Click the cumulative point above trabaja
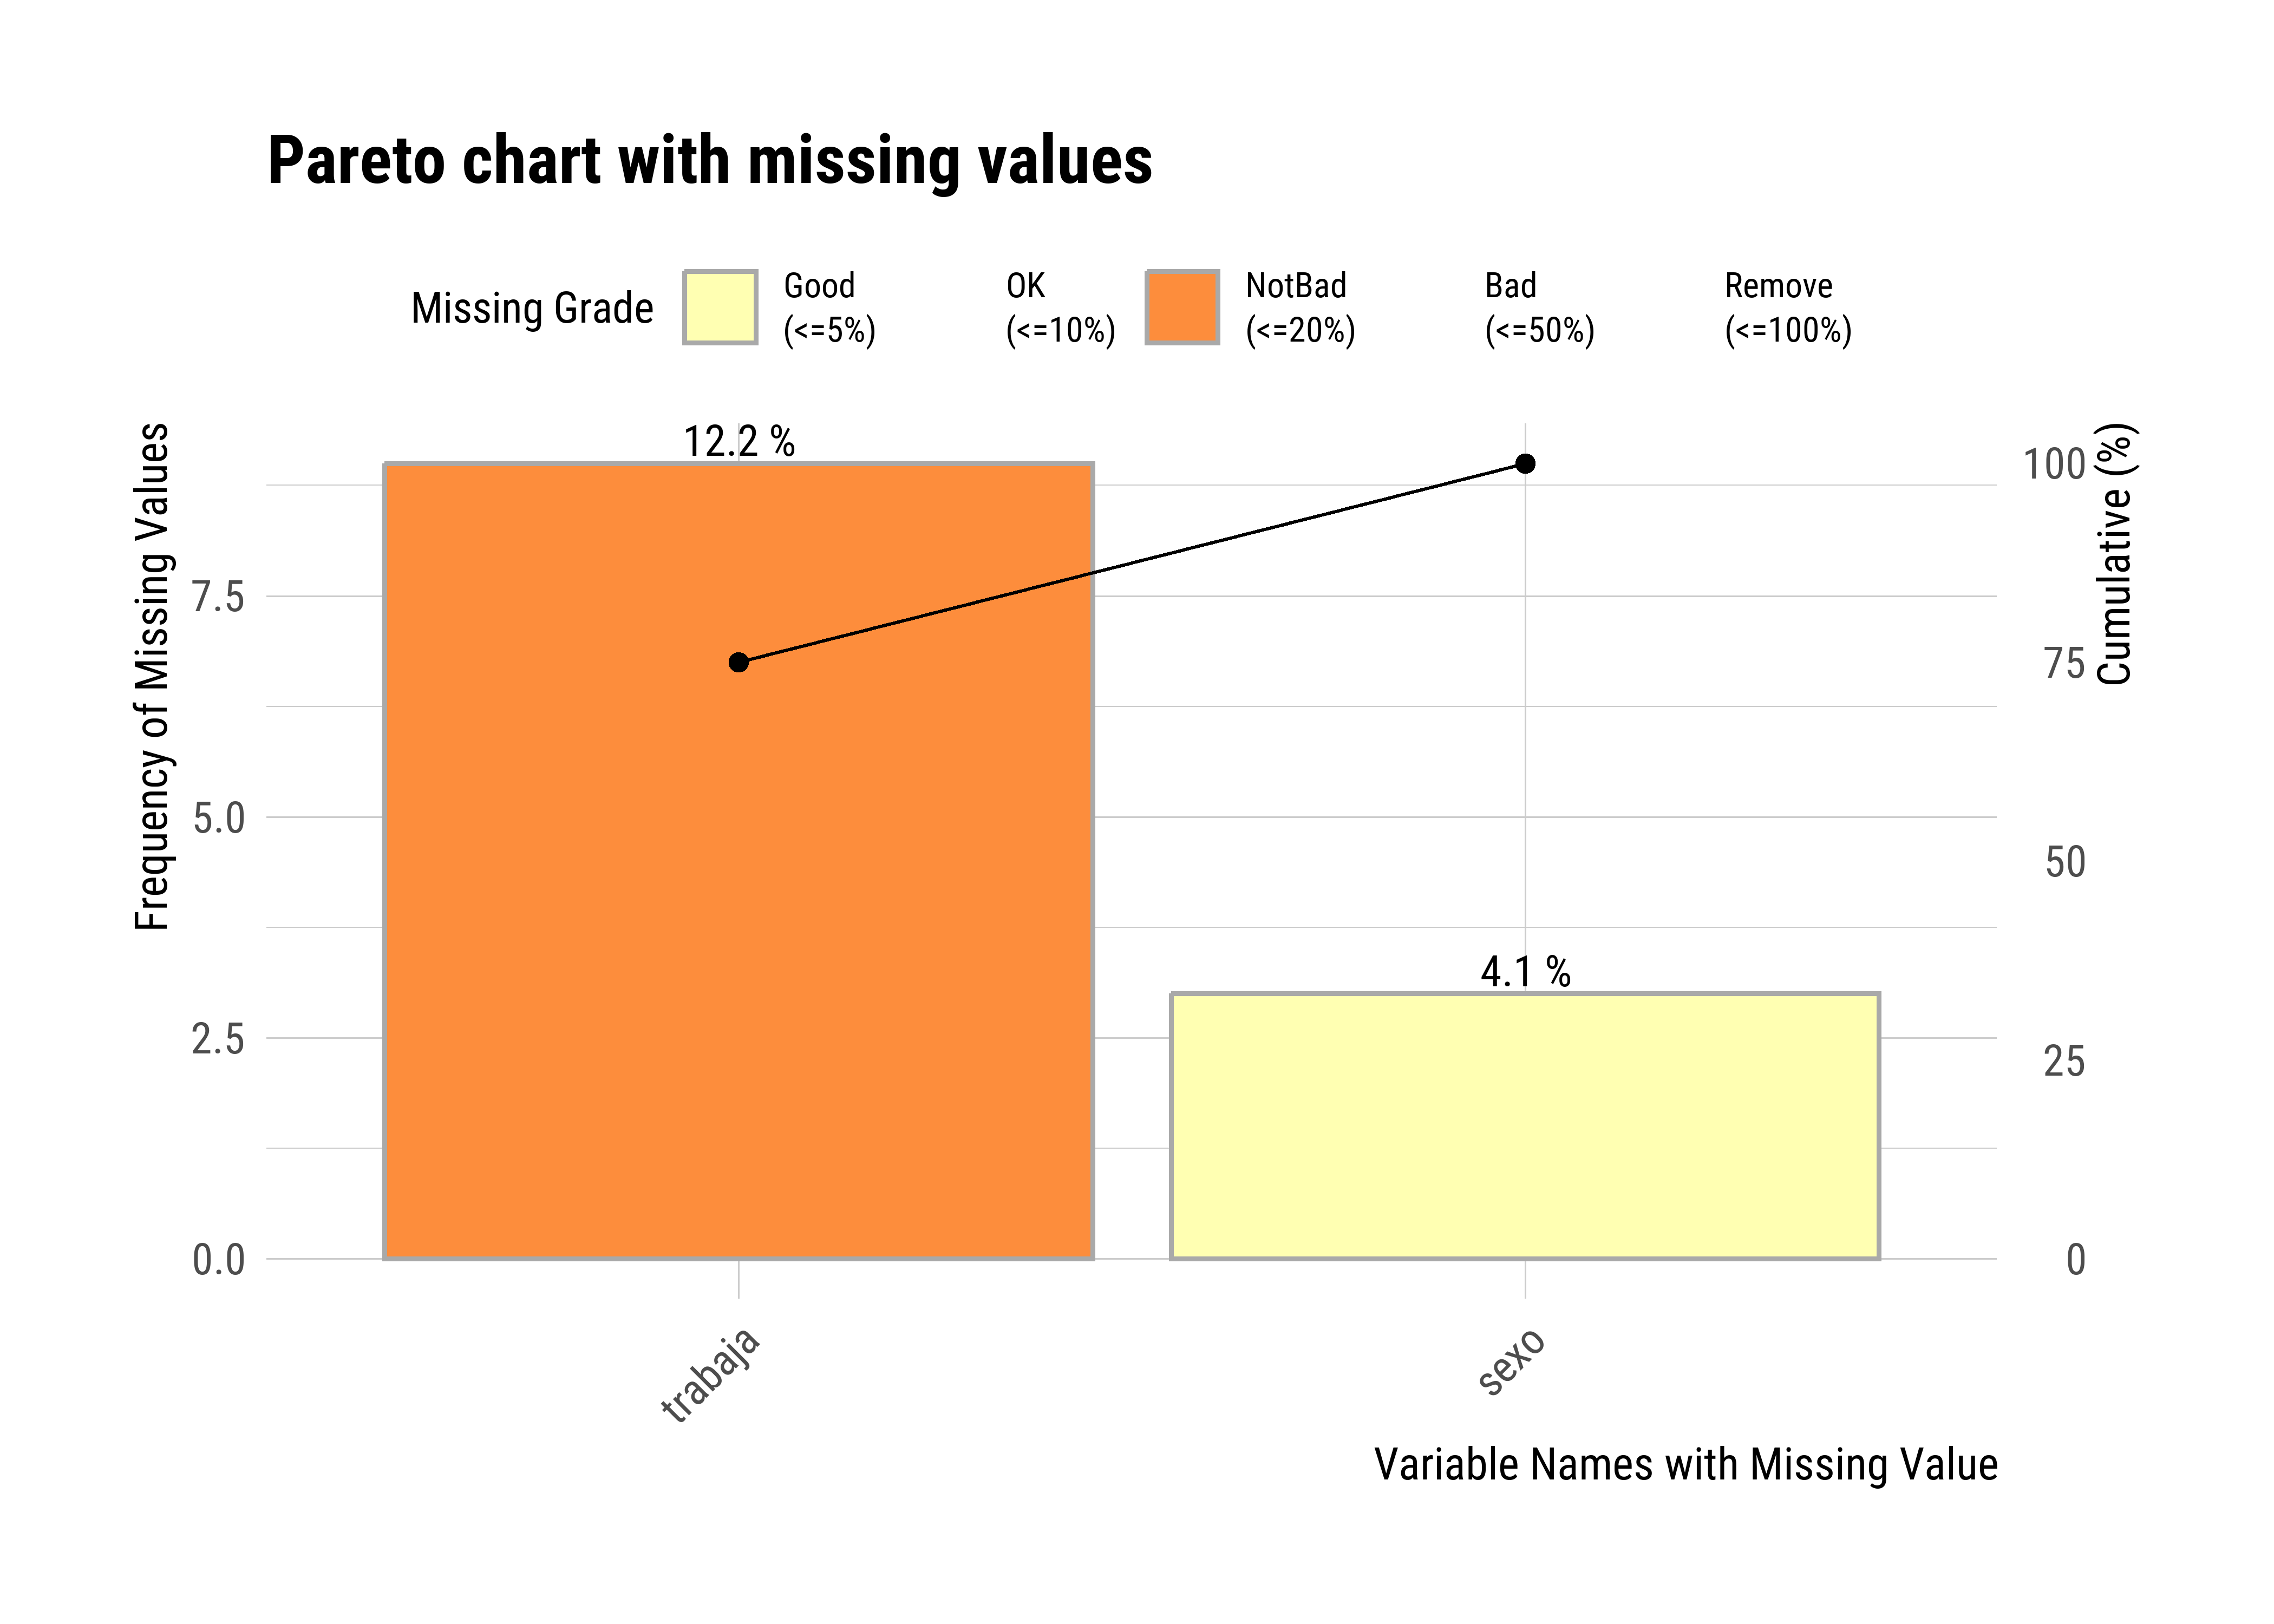This screenshot has width=2274, height=1624. [738, 662]
